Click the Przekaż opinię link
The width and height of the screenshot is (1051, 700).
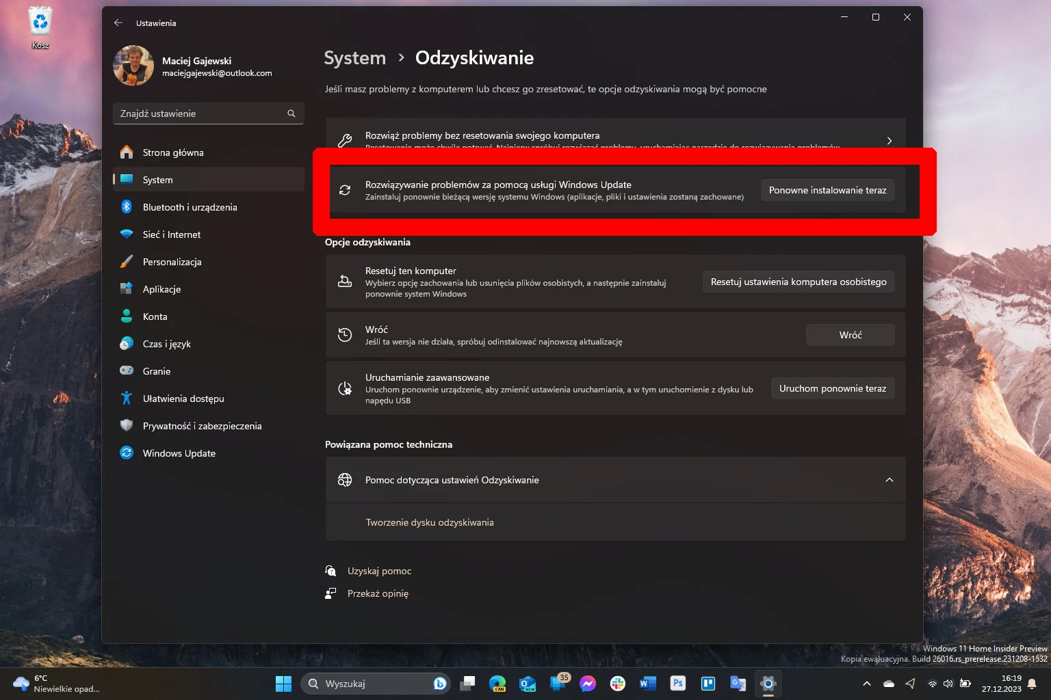[x=378, y=593]
